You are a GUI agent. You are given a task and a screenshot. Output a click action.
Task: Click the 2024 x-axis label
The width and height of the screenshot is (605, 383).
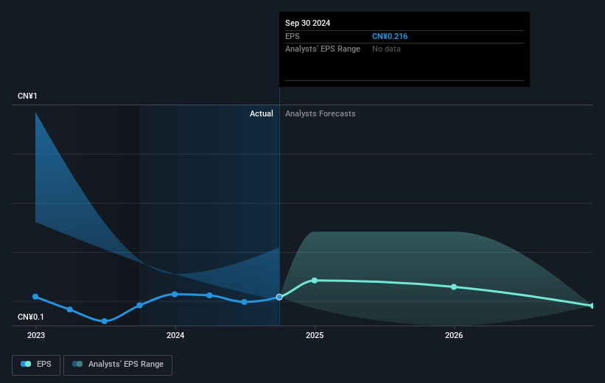(x=175, y=336)
